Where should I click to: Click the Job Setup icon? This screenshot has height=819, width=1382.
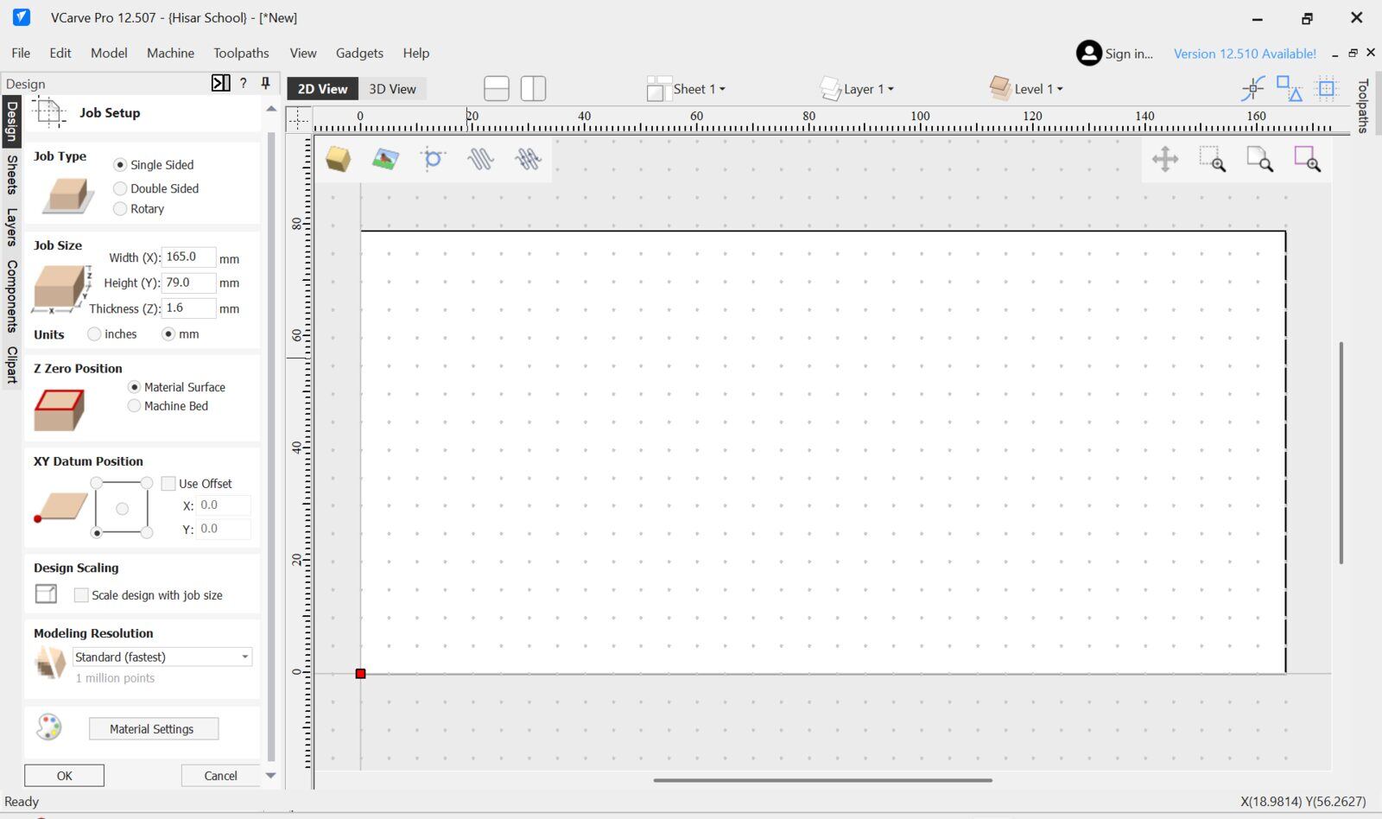49,113
